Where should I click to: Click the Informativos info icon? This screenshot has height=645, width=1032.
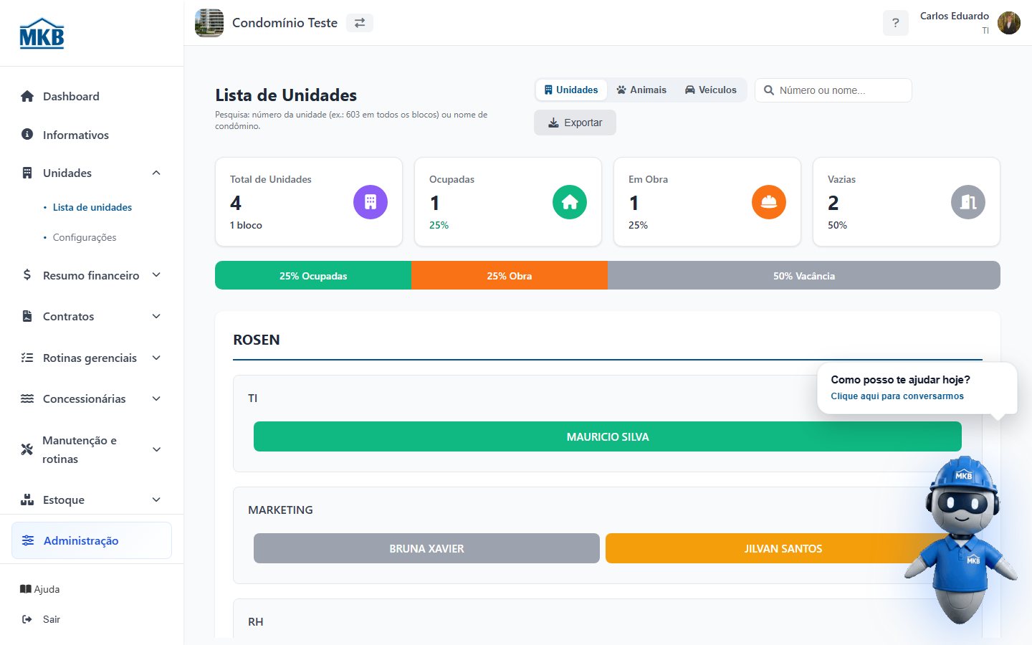pyautogui.click(x=27, y=134)
